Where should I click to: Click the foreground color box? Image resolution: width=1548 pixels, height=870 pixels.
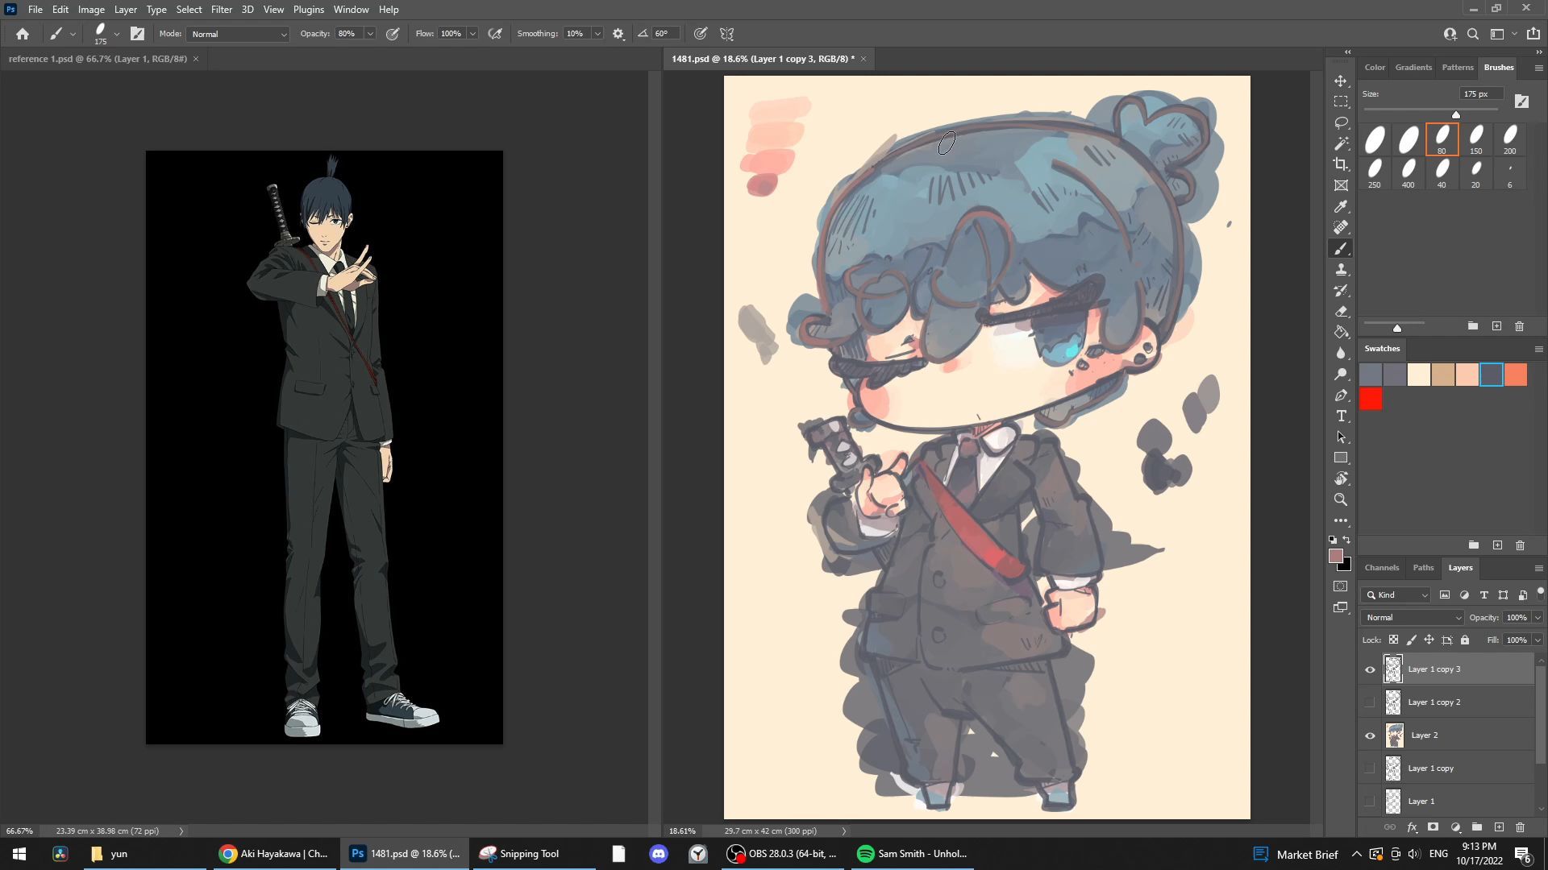(x=1336, y=556)
